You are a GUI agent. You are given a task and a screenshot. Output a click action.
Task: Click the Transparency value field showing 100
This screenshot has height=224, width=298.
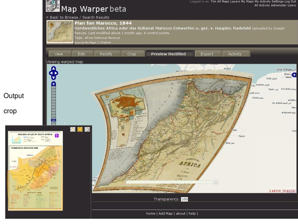[x=184, y=199]
